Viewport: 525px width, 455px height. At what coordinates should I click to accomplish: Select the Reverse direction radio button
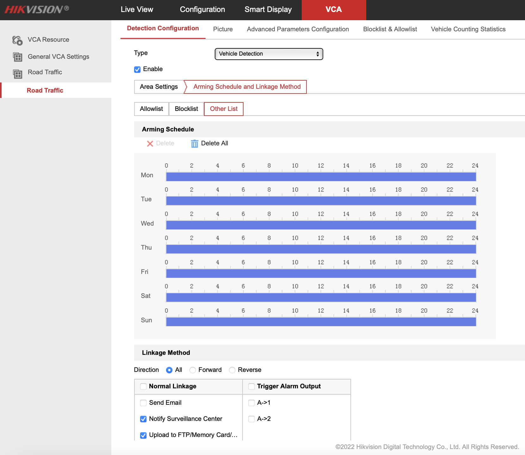click(232, 370)
